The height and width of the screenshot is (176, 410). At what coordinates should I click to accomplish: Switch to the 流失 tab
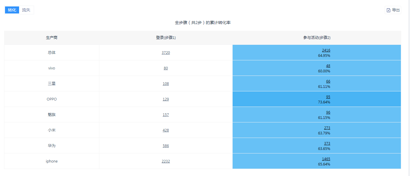pos(26,10)
